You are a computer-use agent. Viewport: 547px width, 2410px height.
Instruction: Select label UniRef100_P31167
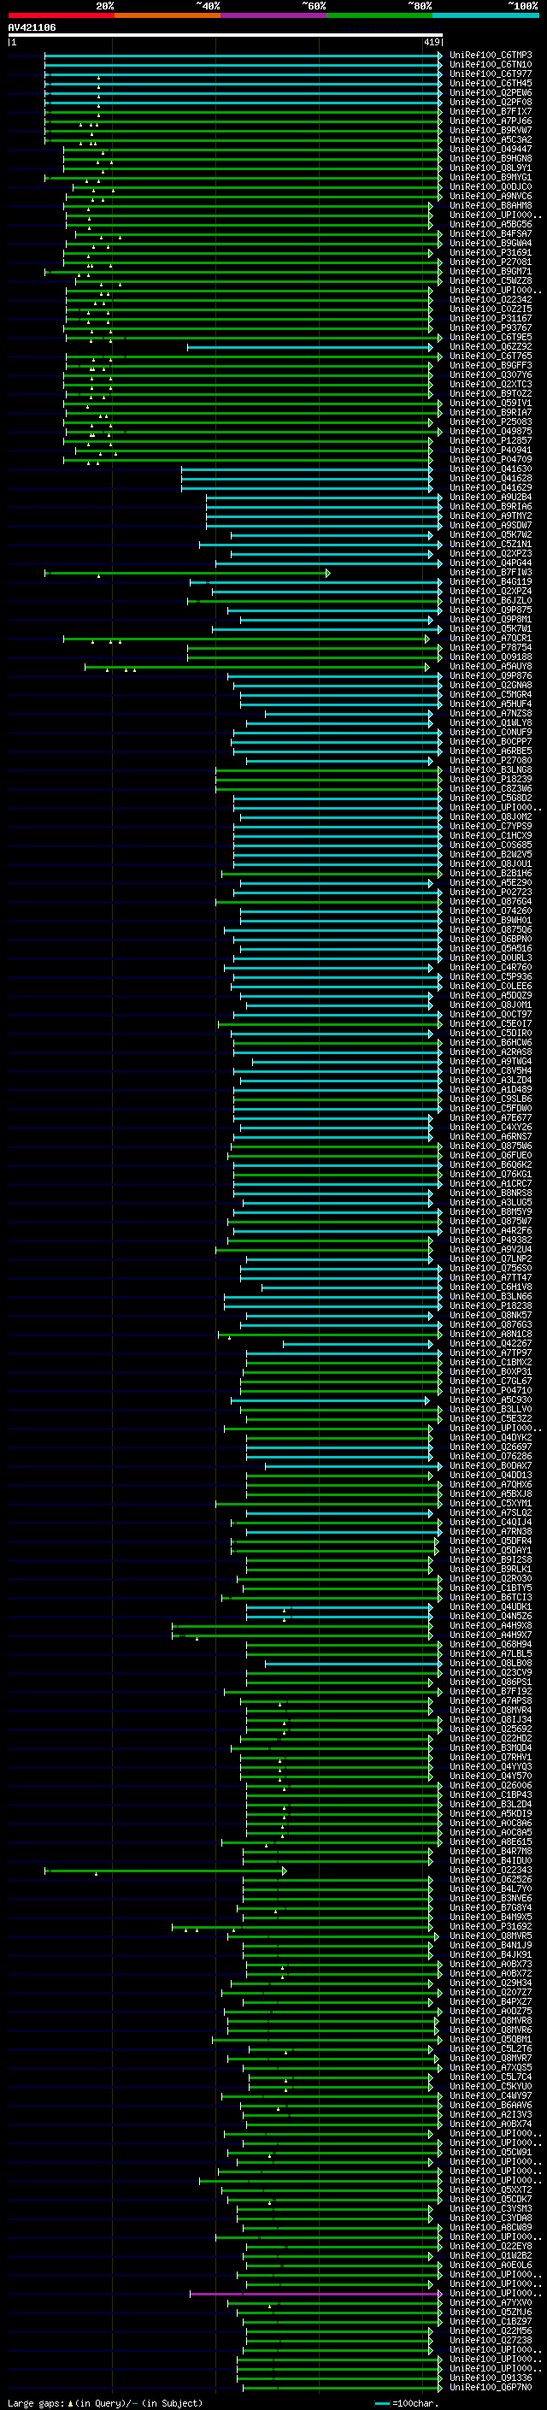click(491, 318)
